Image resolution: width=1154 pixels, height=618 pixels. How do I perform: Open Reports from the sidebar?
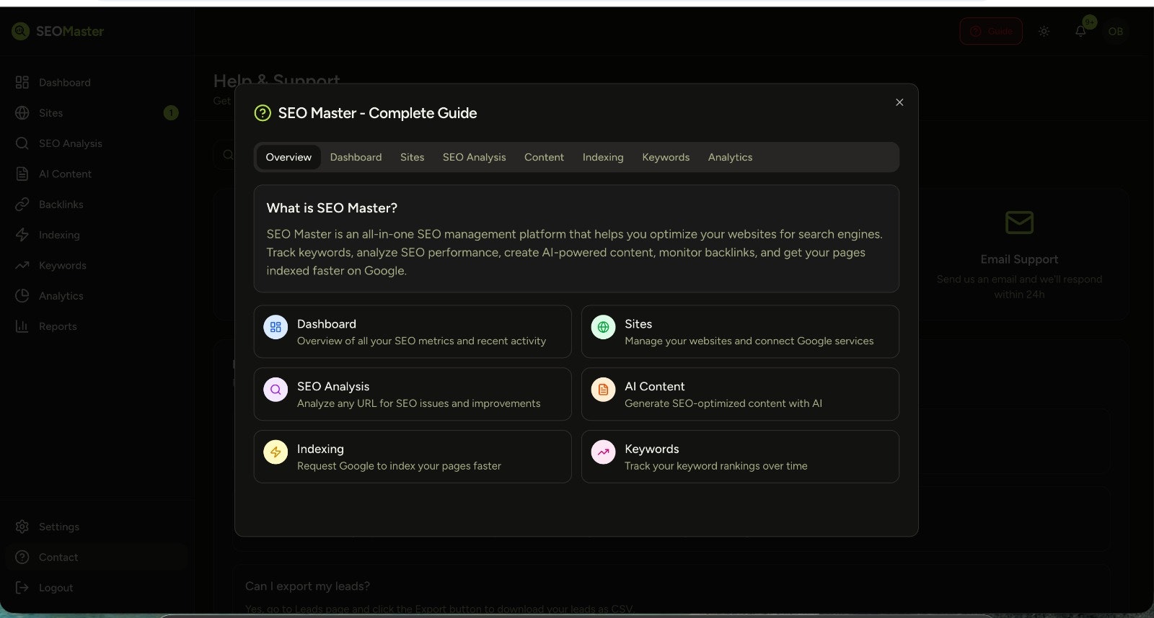[x=58, y=326]
